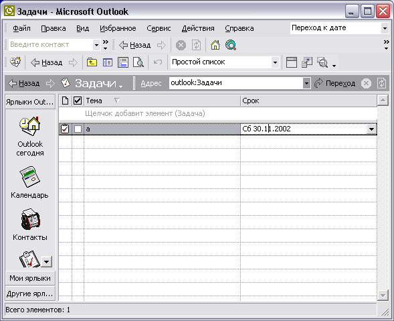Click the Щелчок добавит элемент (Задача) row

click(x=218, y=113)
